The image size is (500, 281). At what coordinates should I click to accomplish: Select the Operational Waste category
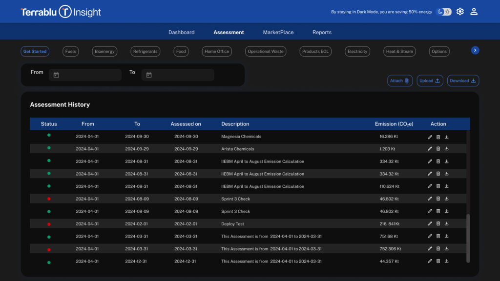[x=265, y=51]
